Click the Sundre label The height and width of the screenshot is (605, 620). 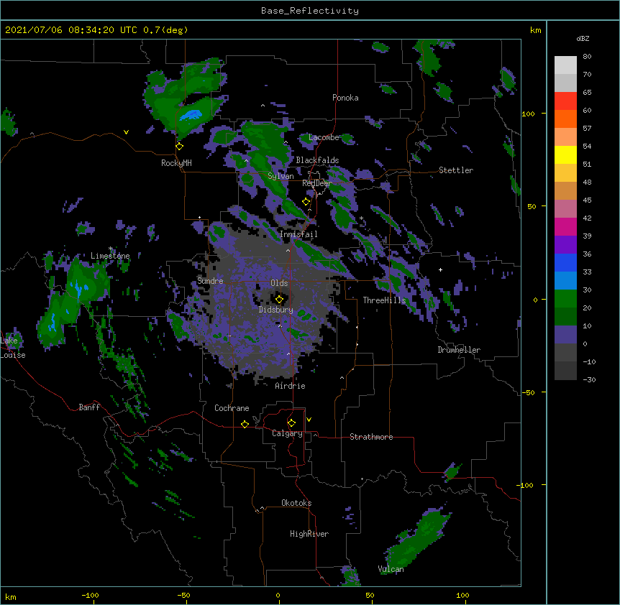point(210,281)
